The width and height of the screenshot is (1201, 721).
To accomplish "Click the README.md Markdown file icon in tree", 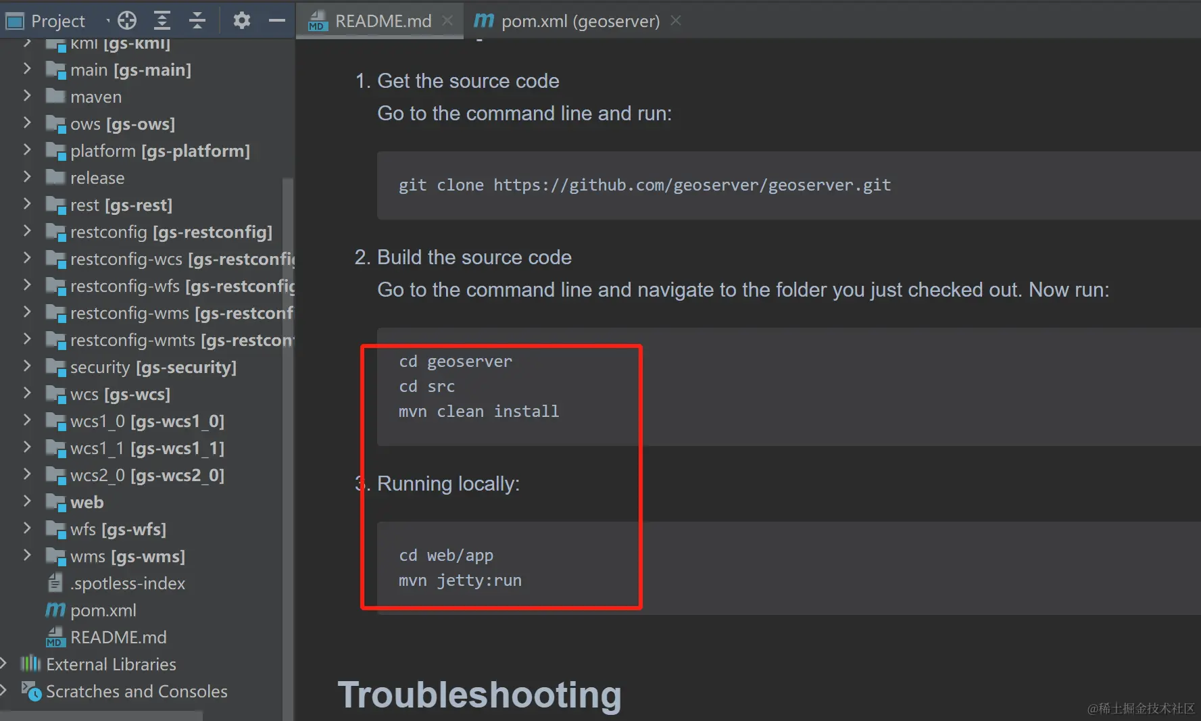I will click(x=55, y=637).
